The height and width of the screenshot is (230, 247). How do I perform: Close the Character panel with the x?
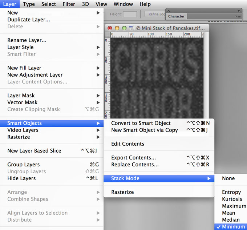(168, 11)
